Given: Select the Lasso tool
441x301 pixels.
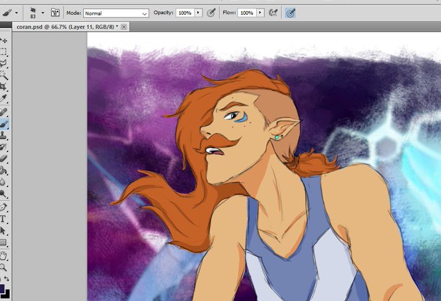Looking at the screenshot, I should point(3,63).
